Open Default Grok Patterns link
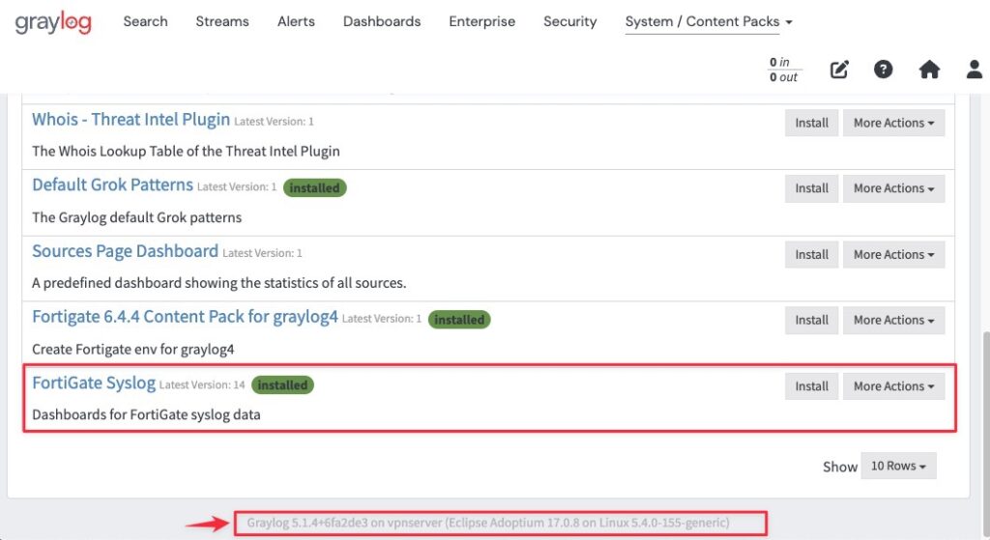This screenshot has height=540, width=990. 112,185
